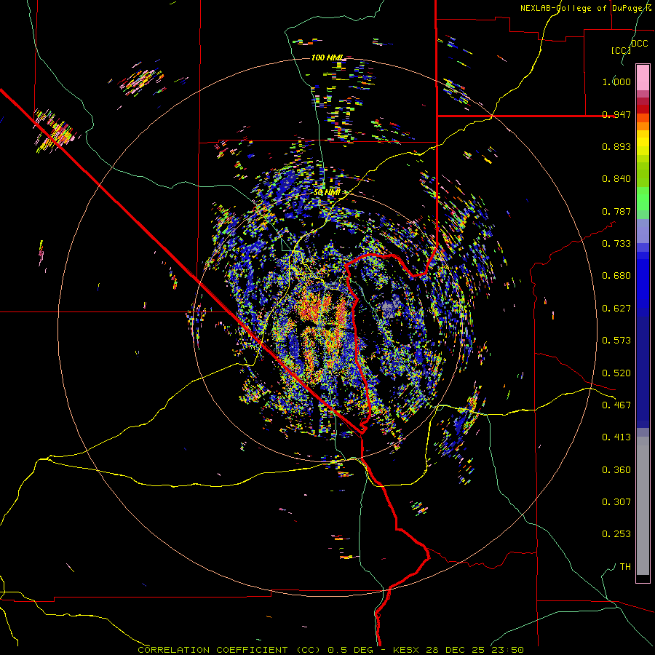Click the bright green color bar segment
655x655 pixels.
(x=643, y=199)
